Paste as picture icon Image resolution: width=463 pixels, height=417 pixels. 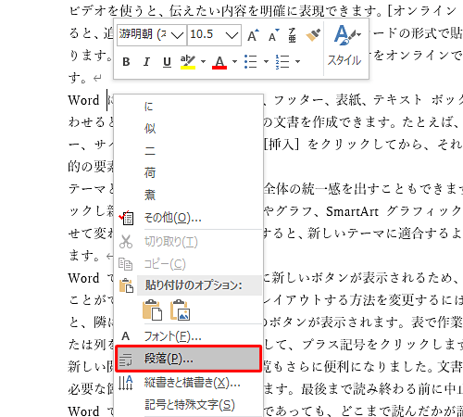coord(181,310)
